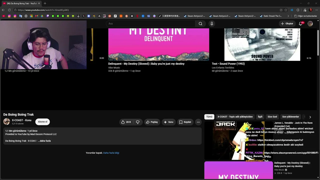This screenshot has height=180, width=320.
Task: Select the İlgili filter chip
Action: [x=260, y=117]
